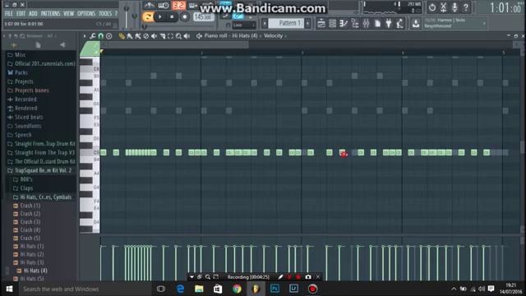Click the Record button

pos(184,16)
